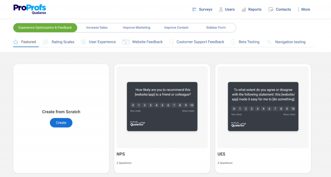The image size is (331, 177).
Task: Click the Website Feedback browser icon
Action: point(126,42)
